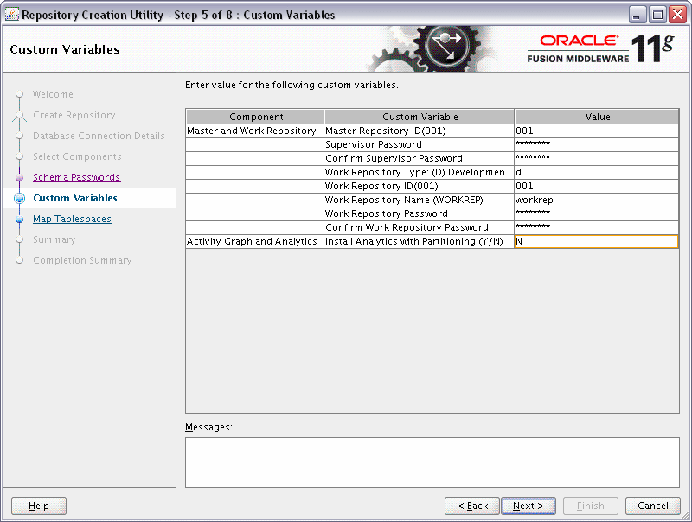Open Help for this wizard
The image size is (692, 522).
[x=39, y=506]
